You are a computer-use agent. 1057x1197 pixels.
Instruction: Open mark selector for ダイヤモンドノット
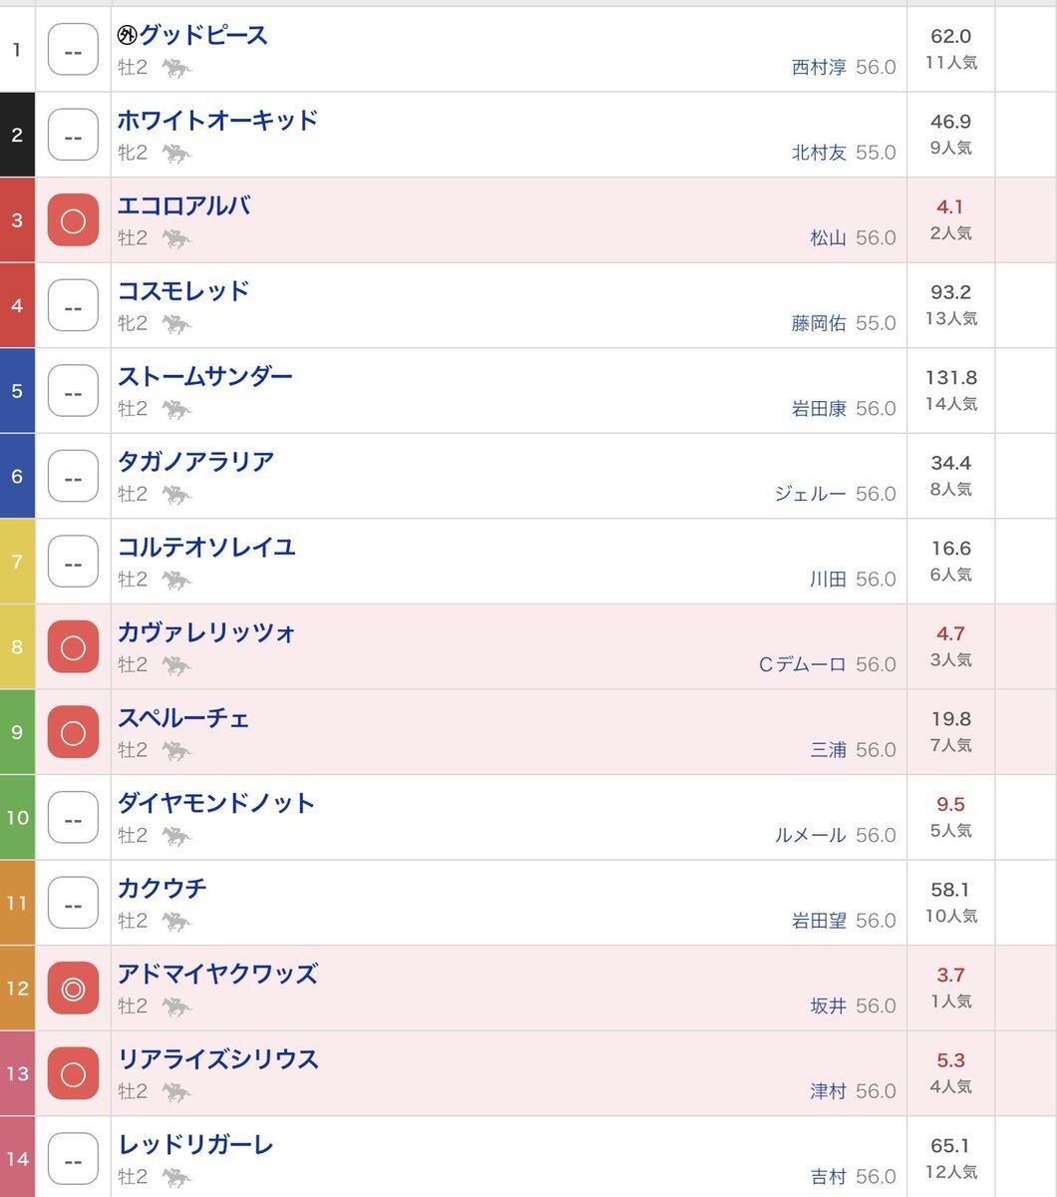pyautogui.click(x=73, y=818)
